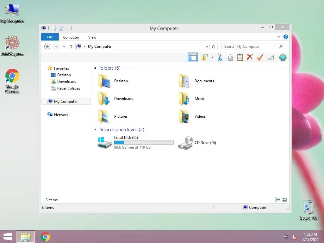Open the File ribbon tab
Image resolution: width=324 pixels, height=243 pixels.
pos(50,37)
